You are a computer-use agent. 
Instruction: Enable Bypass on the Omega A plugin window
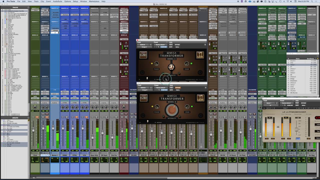pos(178,45)
